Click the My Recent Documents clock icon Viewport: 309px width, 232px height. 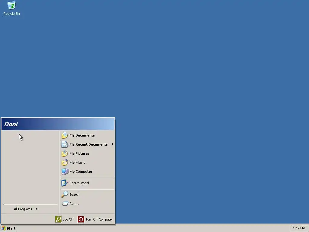click(x=65, y=144)
